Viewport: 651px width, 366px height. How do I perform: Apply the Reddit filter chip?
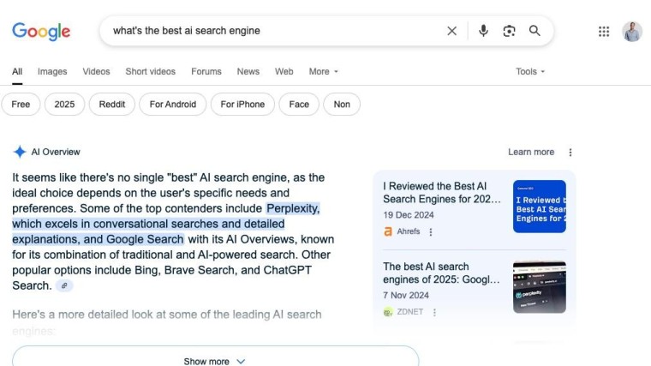(112, 105)
